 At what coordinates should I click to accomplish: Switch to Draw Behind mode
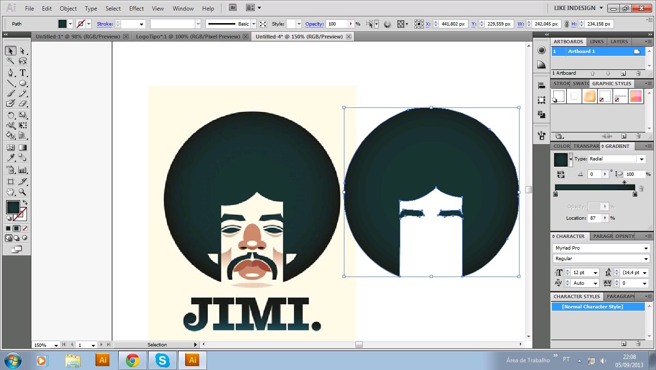[x=17, y=238]
